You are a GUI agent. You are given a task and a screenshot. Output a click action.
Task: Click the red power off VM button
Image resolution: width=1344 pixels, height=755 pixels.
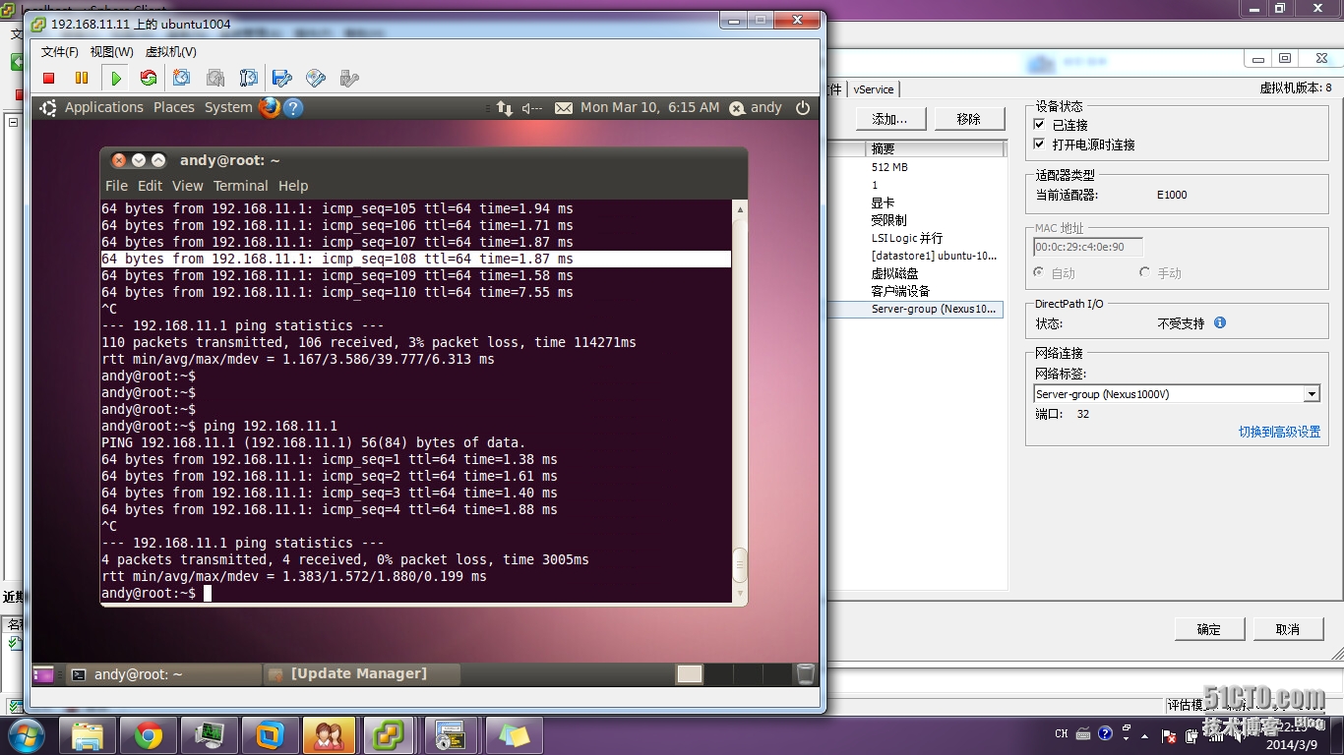49,78
